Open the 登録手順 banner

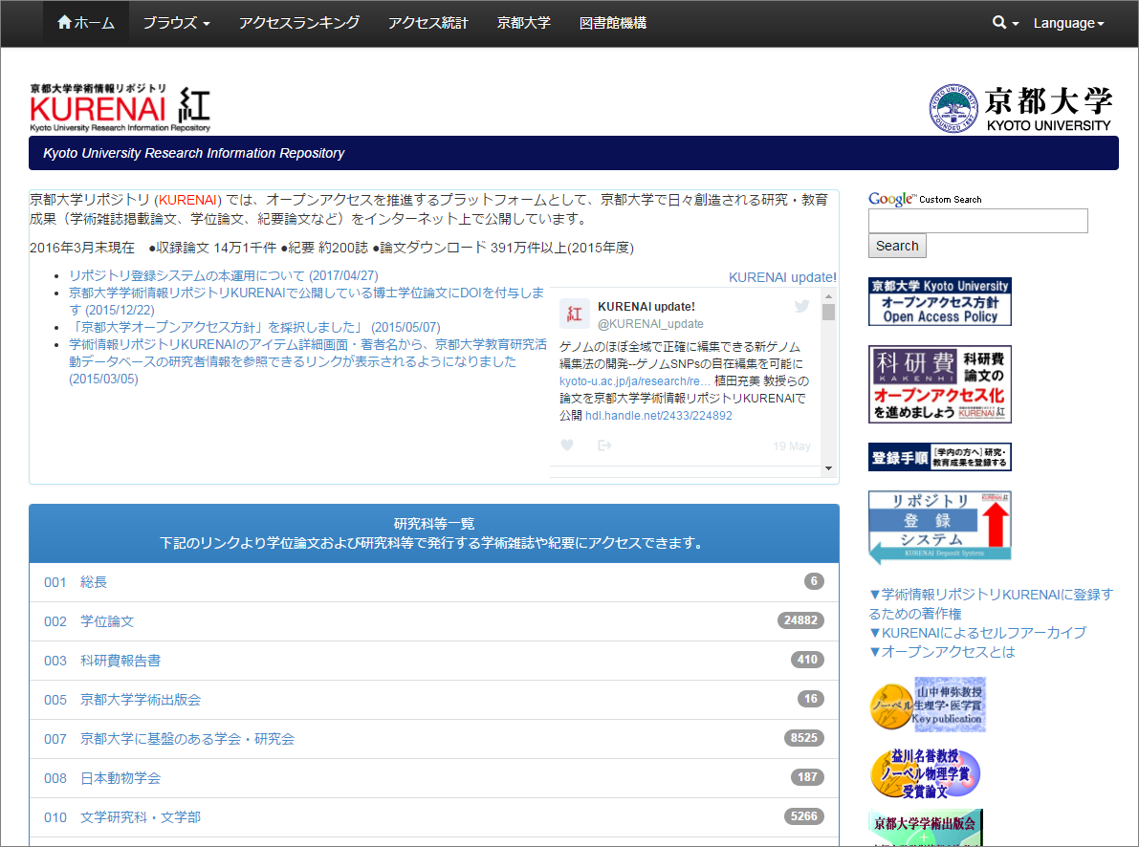[940, 457]
